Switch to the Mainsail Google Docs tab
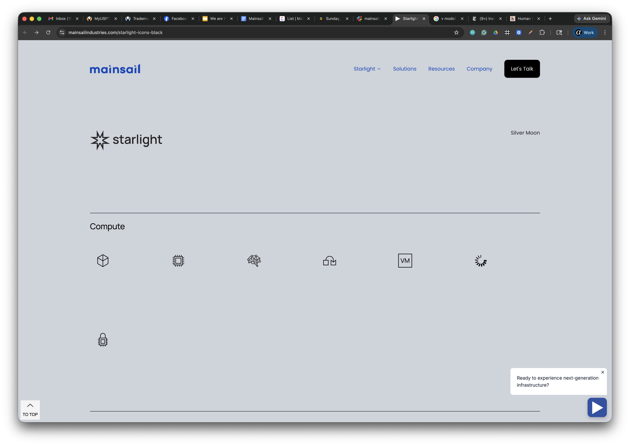 [256, 19]
